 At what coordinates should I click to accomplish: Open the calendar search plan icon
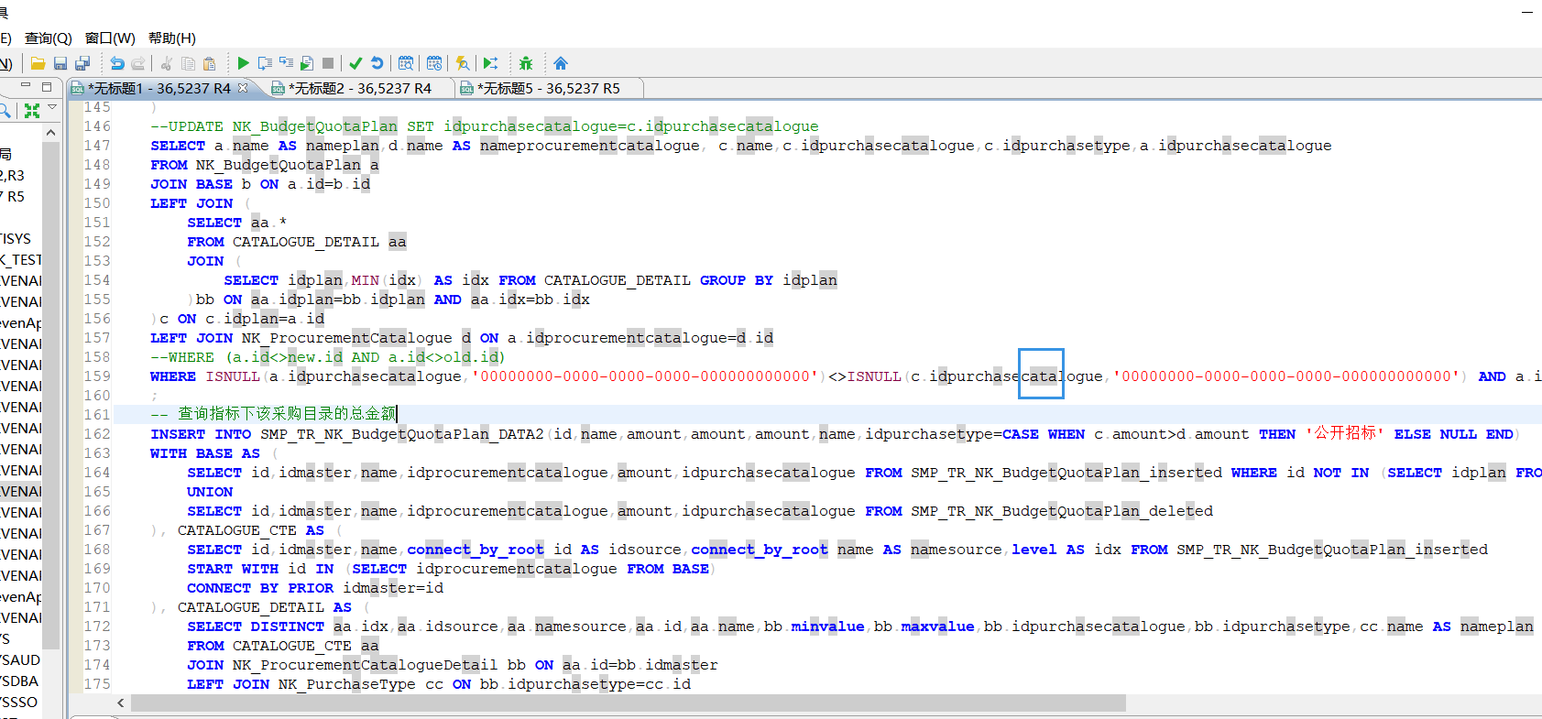point(406,63)
